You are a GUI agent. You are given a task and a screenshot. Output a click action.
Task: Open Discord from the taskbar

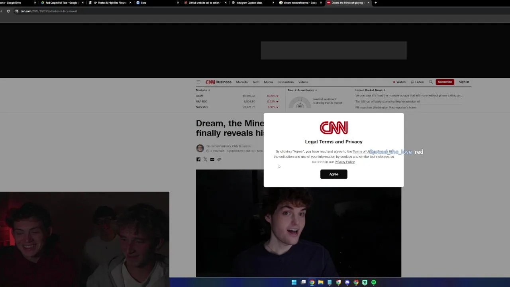coord(347,282)
